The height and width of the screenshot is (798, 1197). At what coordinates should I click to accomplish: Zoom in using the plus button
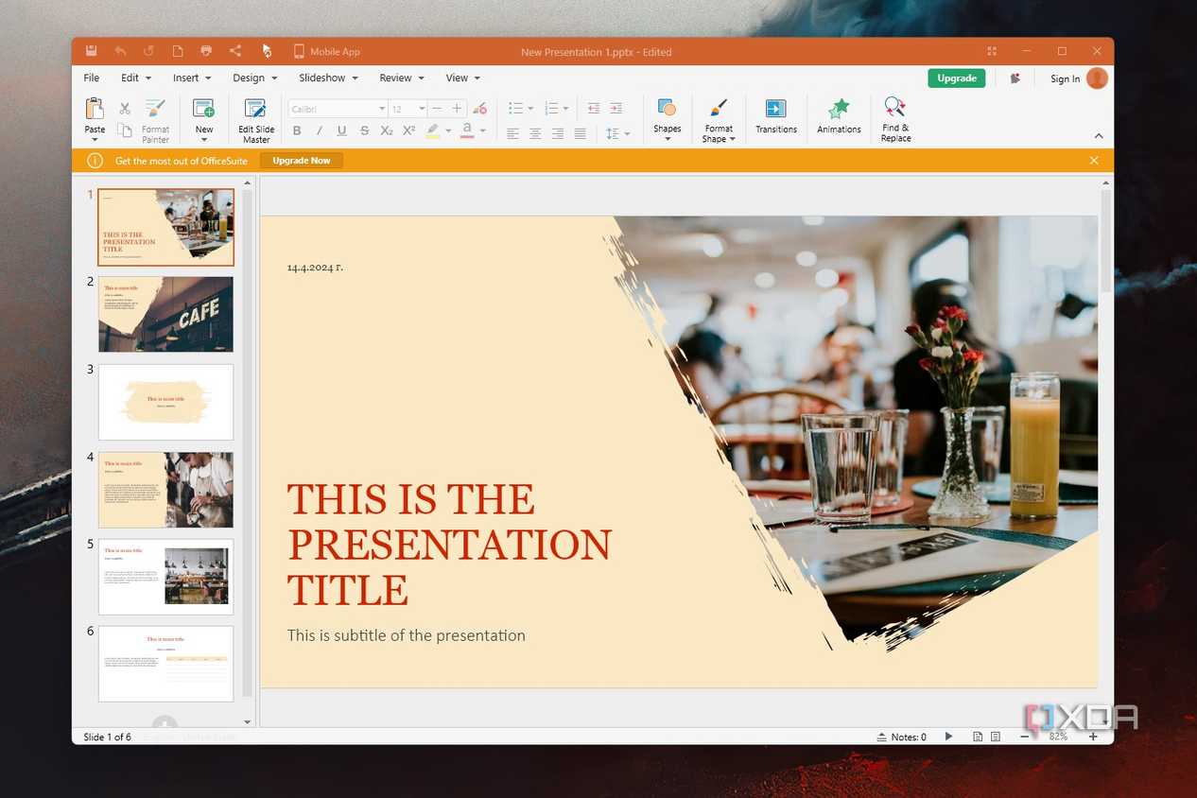pos(1093,737)
